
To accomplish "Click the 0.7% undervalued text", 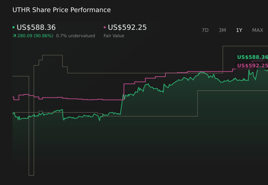I will 76,36.
